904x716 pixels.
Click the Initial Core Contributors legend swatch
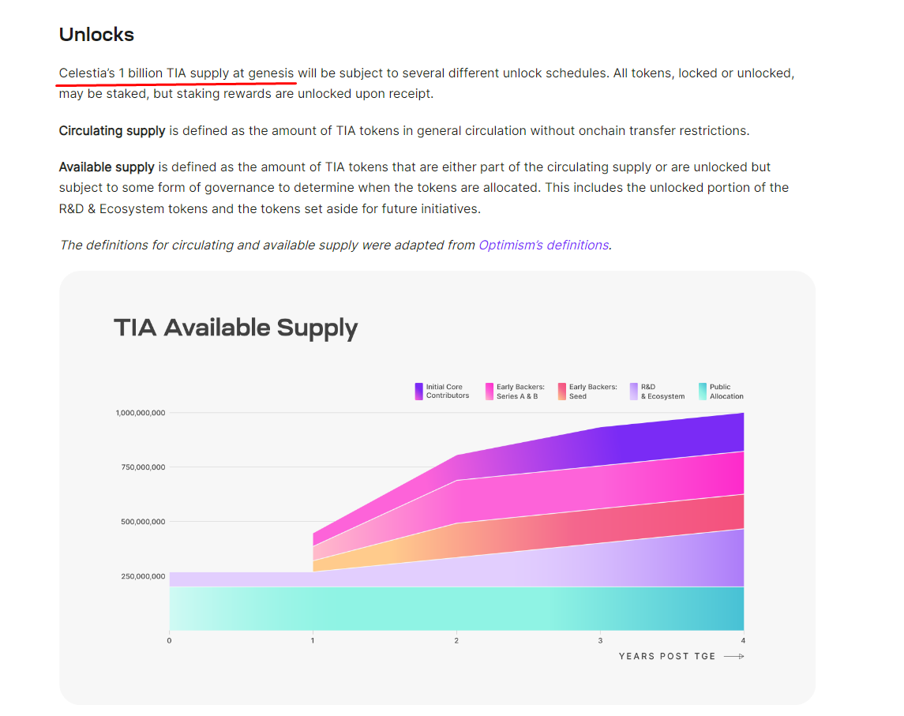[418, 392]
